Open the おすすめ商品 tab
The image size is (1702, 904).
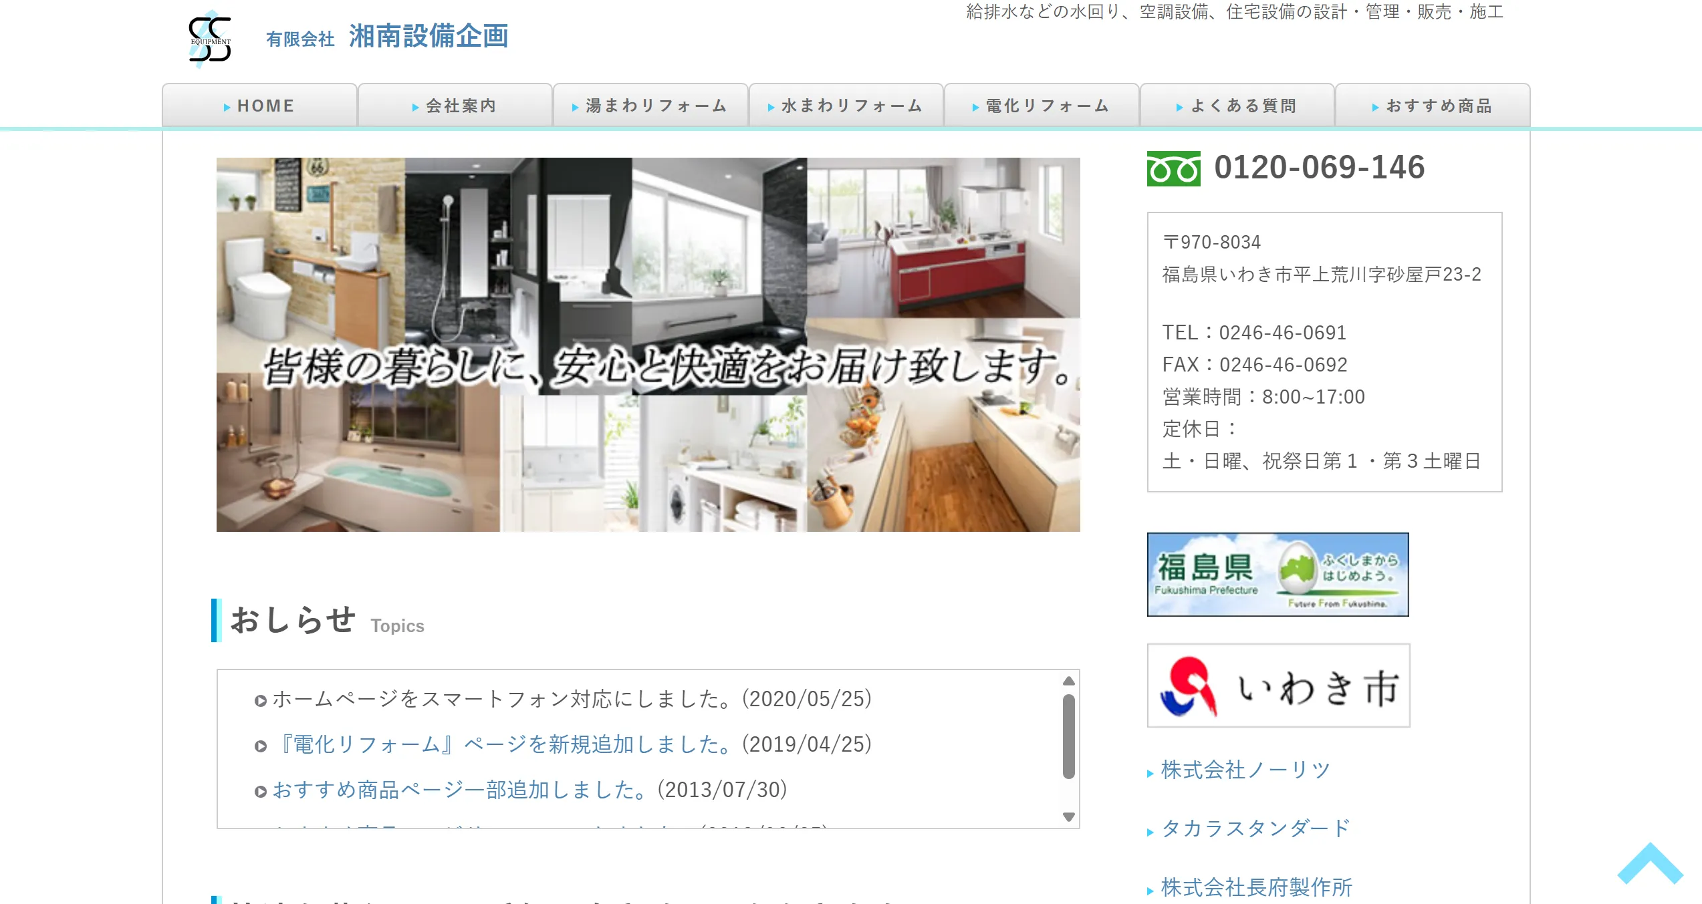(x=1433, y=106)
